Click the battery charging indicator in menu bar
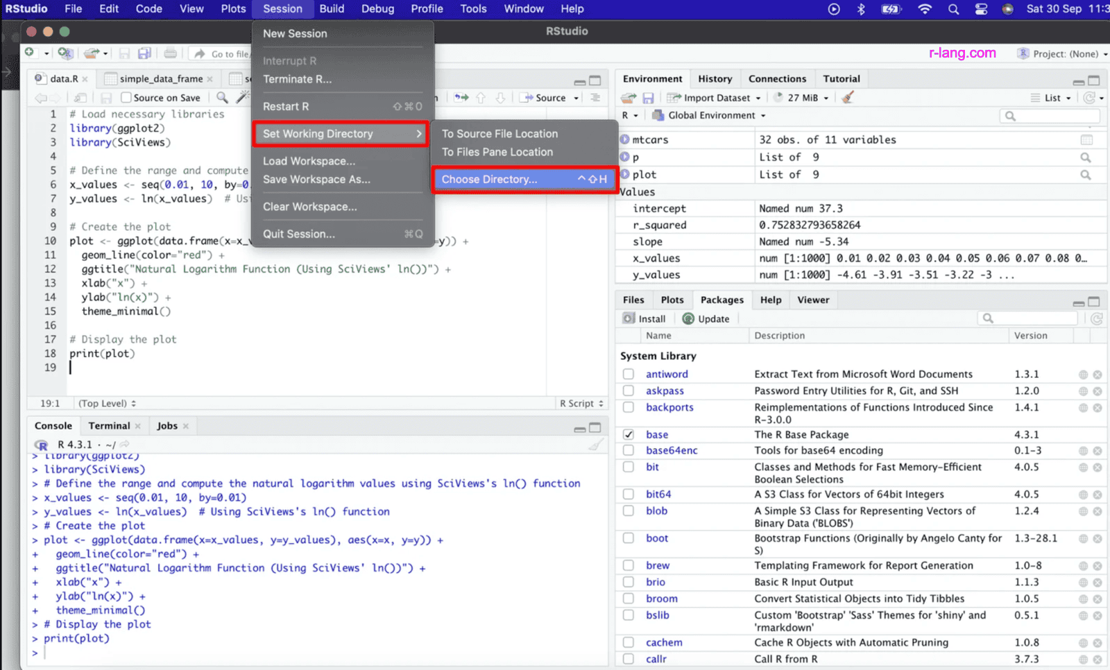Viewport: 1110px width, 670px height. point(891,9)
